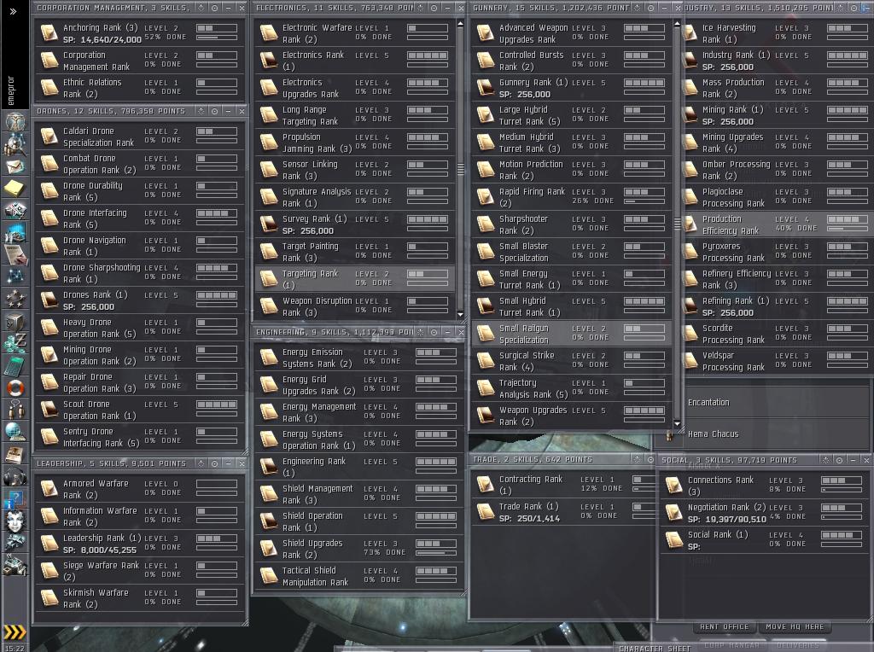This screenshot has height=652, width=874.
Task: Open the assets cube icon
Action: [x=15, y=322]
